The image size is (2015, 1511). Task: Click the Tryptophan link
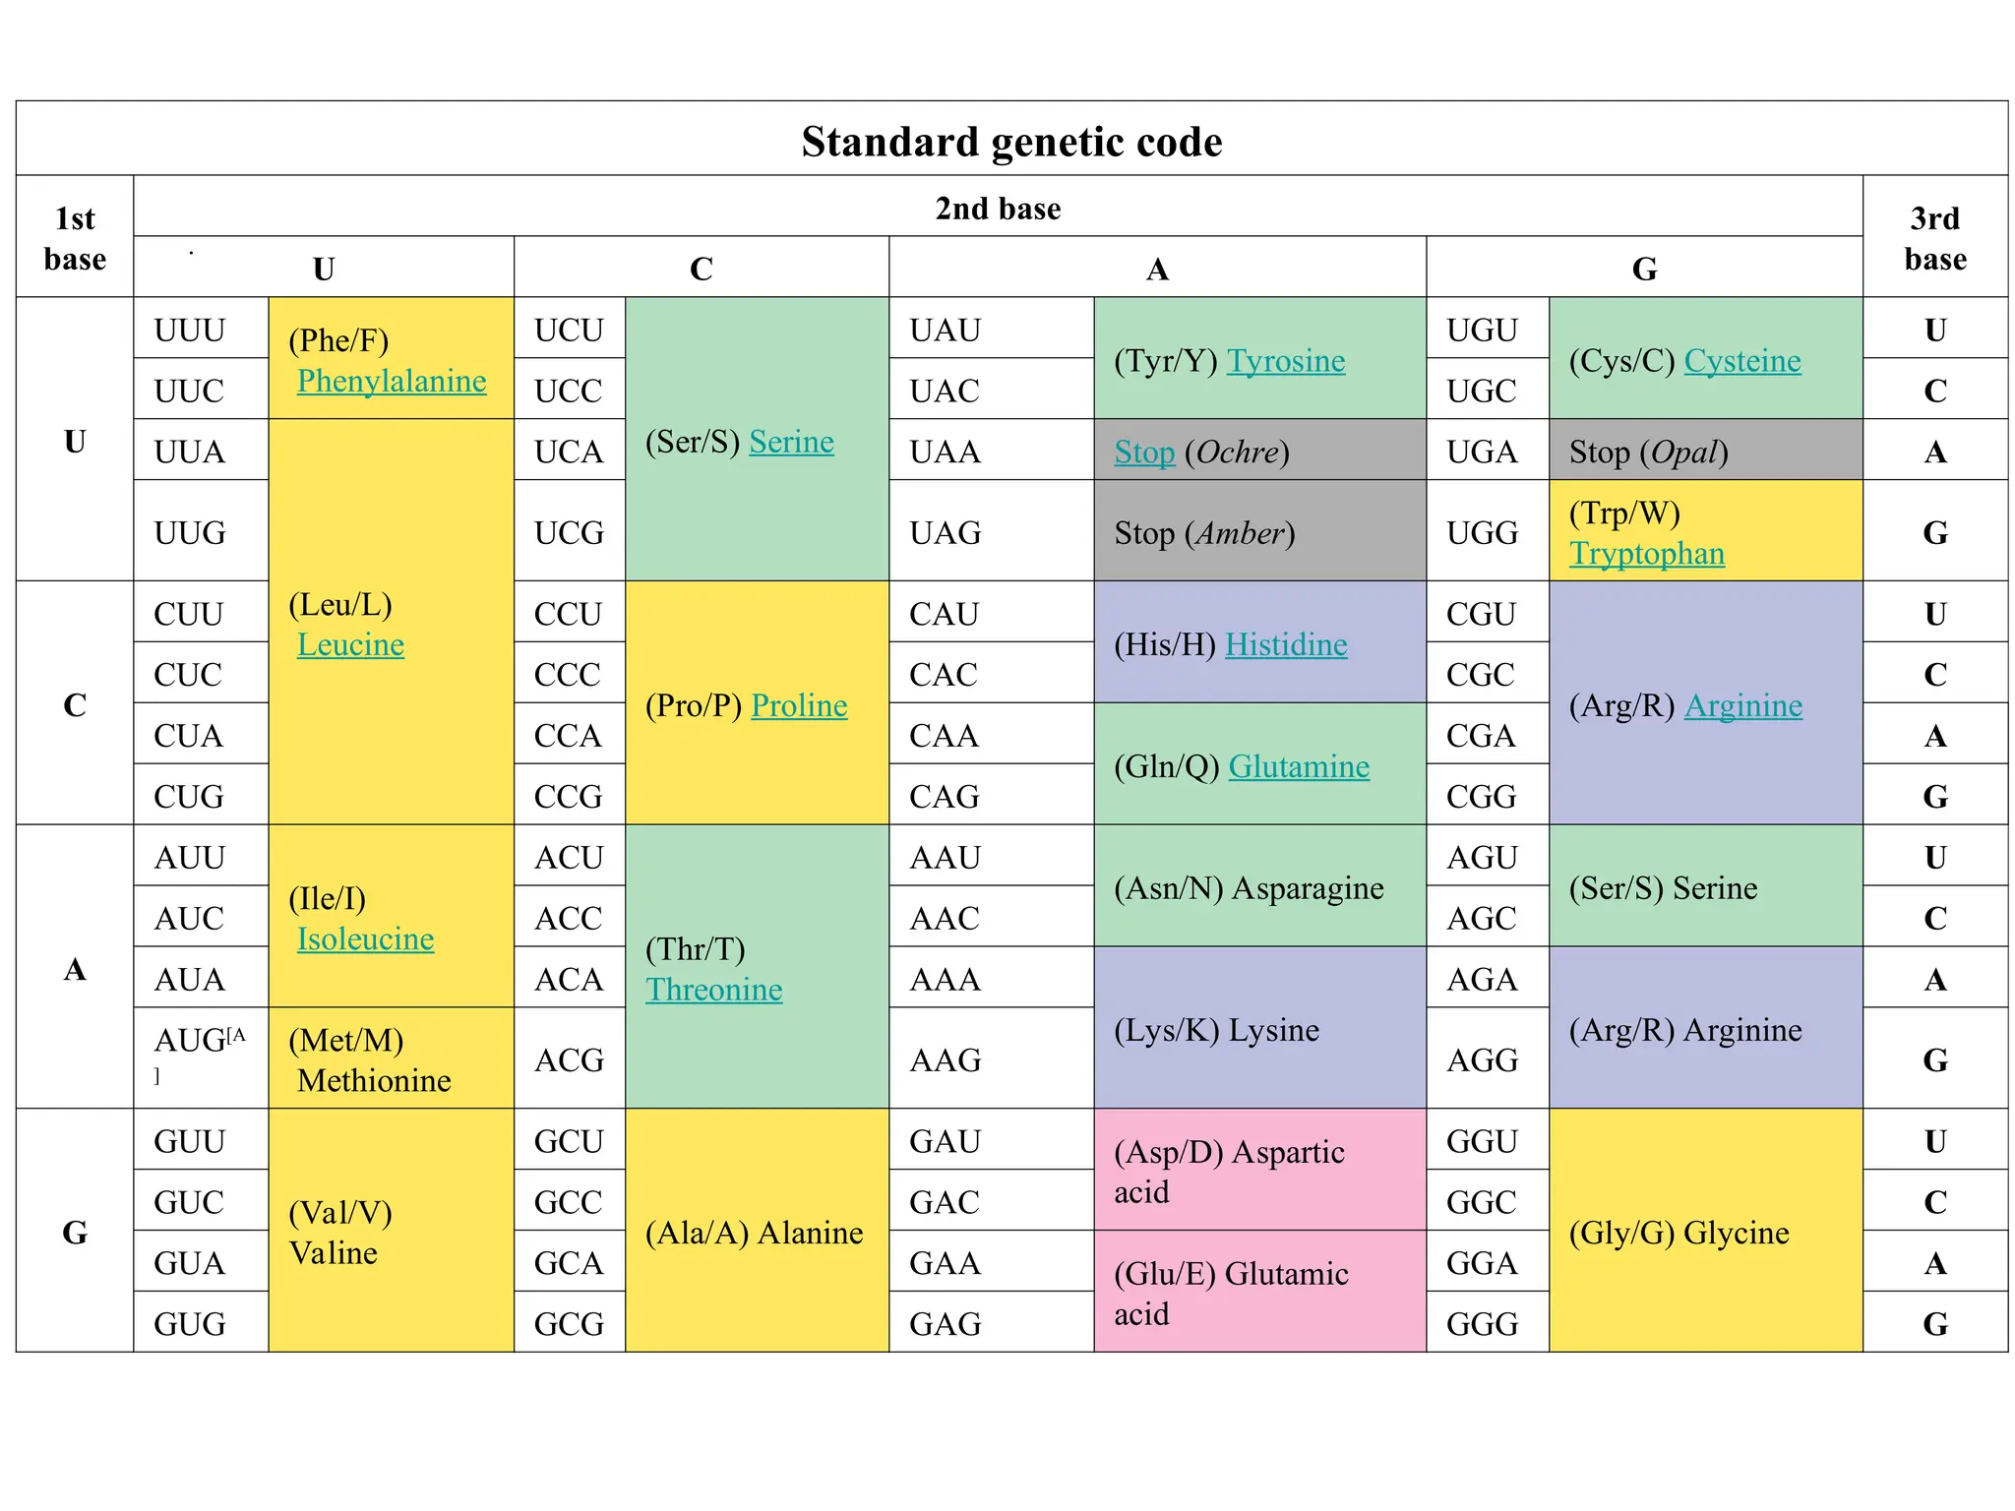pos(1647,554)
